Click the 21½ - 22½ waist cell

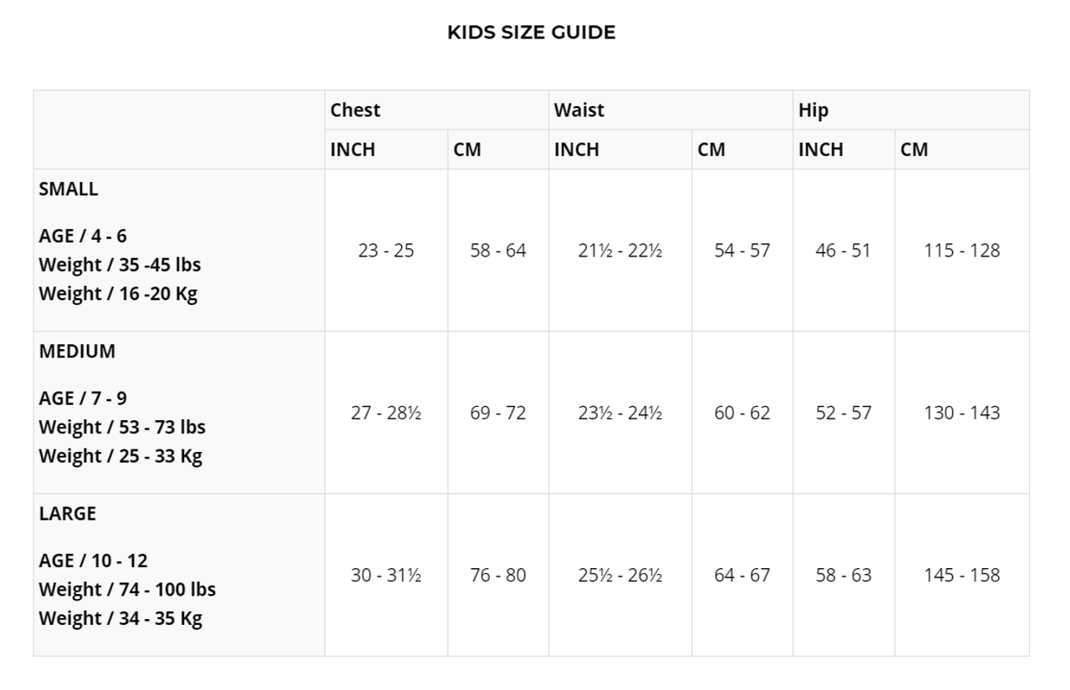point(620,251)
